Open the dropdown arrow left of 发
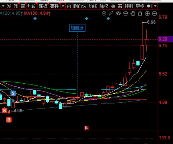 coord(3,6)
